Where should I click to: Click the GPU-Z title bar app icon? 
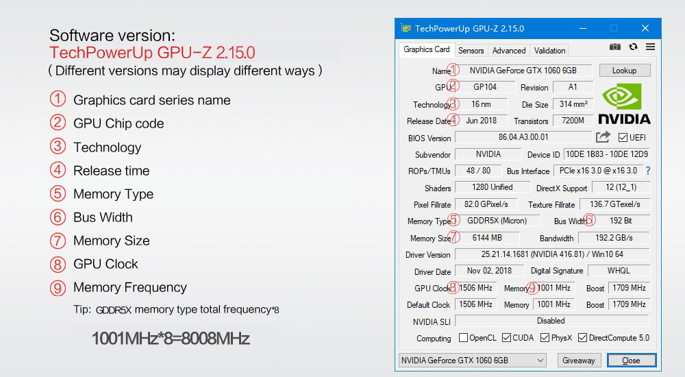point(406,28)
